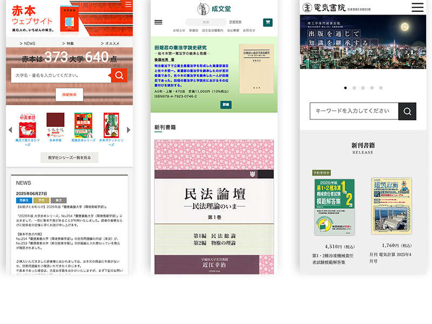Screen dimensions: 432x324
Task: Open the オススメ section link
Action: (x=110, y=44)
